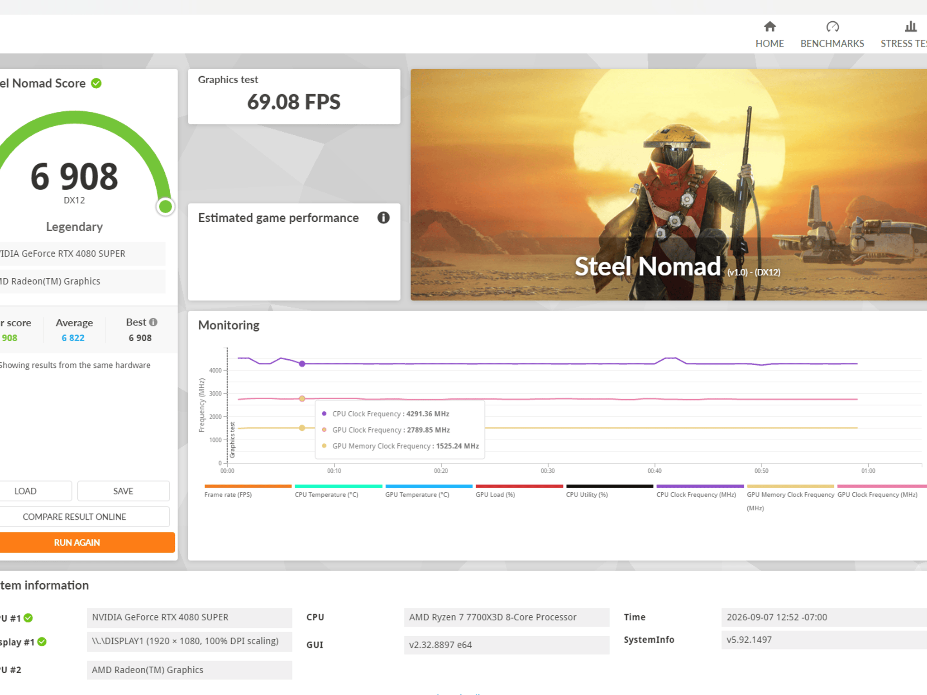Screen dimensions: 927x695
Task: Go to the BENCHMARKS navigation label
Action: pos(832,43)
